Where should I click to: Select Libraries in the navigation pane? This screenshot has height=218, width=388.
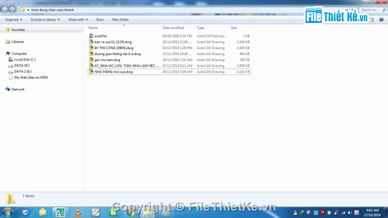pyautogui.click(x=18, y=42)
